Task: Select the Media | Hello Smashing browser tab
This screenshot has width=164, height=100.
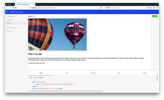Action: 25,5
